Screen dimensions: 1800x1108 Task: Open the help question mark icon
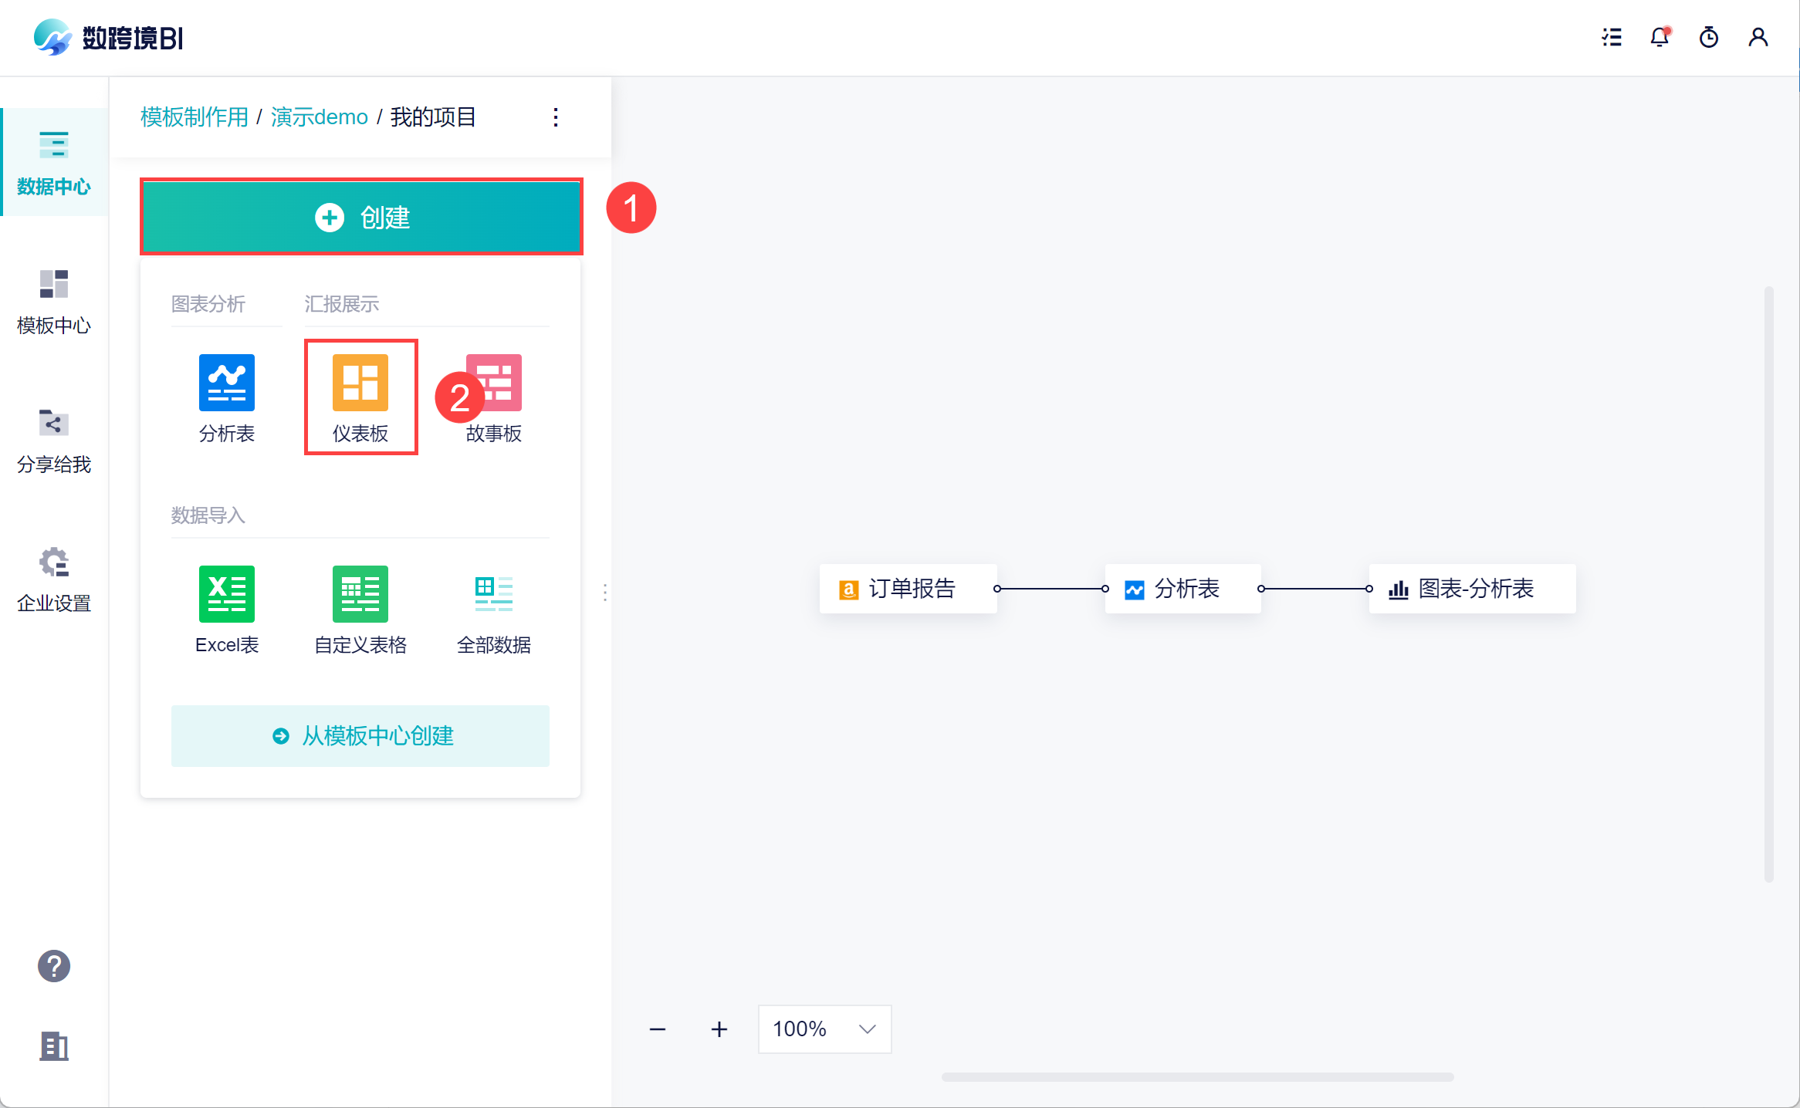[x=54, y=966]
